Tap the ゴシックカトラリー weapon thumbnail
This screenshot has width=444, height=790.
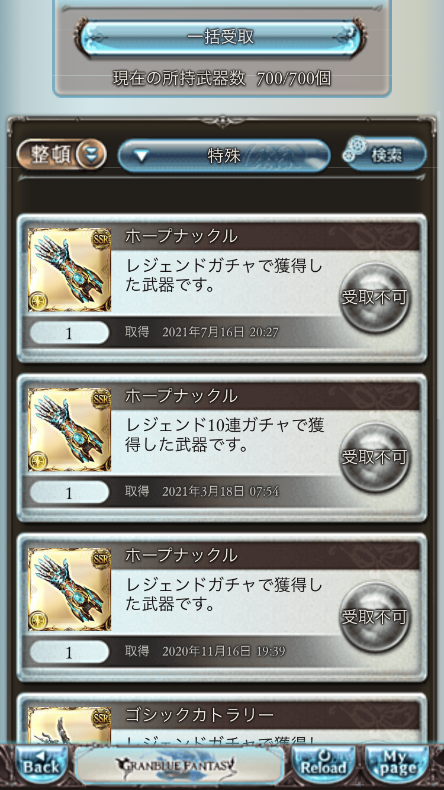pos(69,726)
